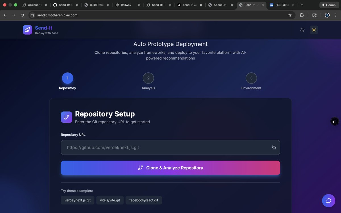Choose the vercel/next.js.git example
341x213 pixels.
pyautogui.click(x=78, y=200)
